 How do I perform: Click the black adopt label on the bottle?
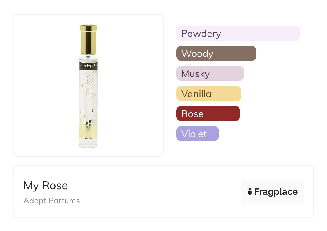[88, 66]
